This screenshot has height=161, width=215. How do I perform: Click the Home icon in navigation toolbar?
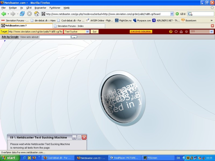point(37,14)
